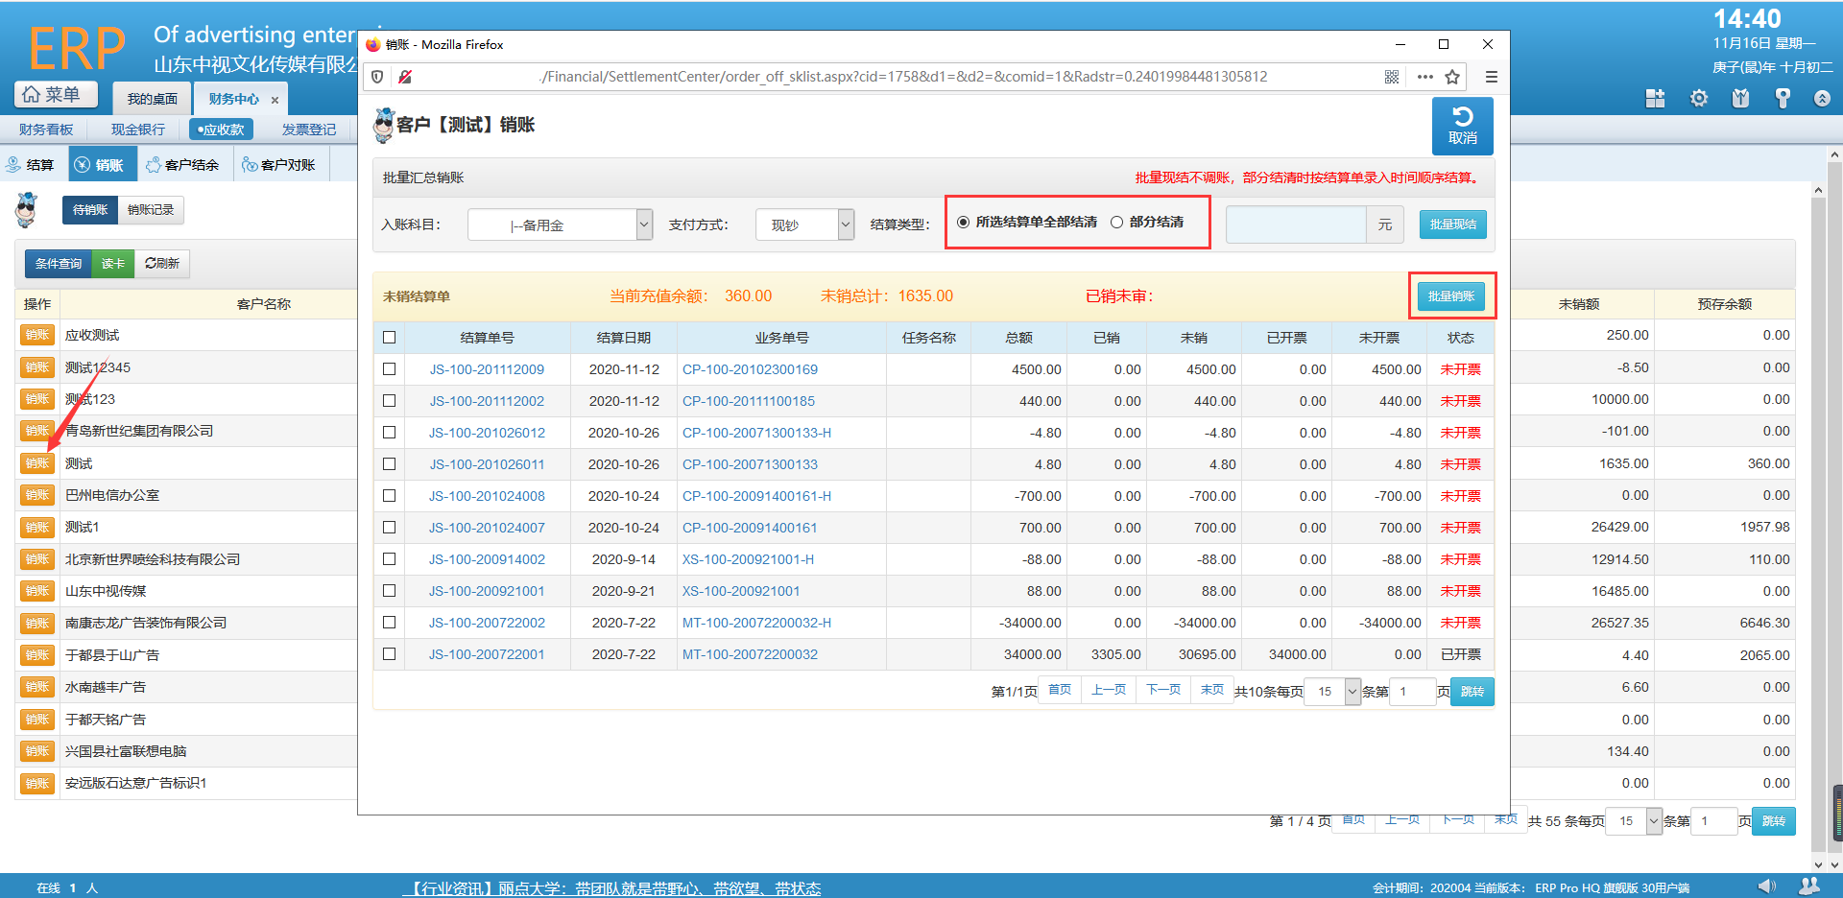Viewport: 1843px width, 898px height.
Task: Click the online users icon in status bar
Action: tap(1809, 886)
